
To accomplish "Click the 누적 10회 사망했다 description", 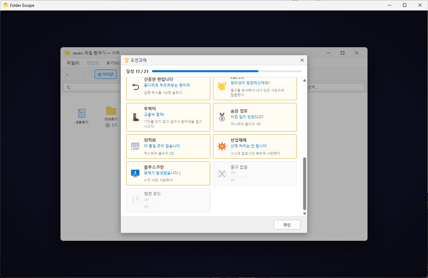I will [159, 180].
